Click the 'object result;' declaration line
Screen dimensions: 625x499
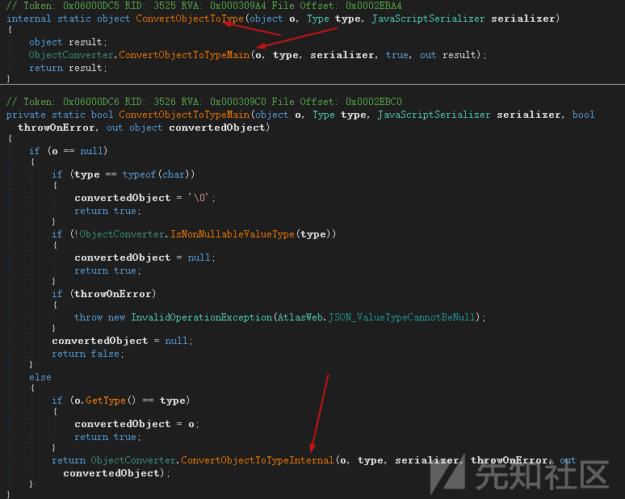pos(68,42)
